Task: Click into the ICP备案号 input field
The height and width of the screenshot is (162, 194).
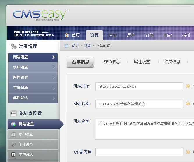Action: pyautogui.click(x=139, y=152)
